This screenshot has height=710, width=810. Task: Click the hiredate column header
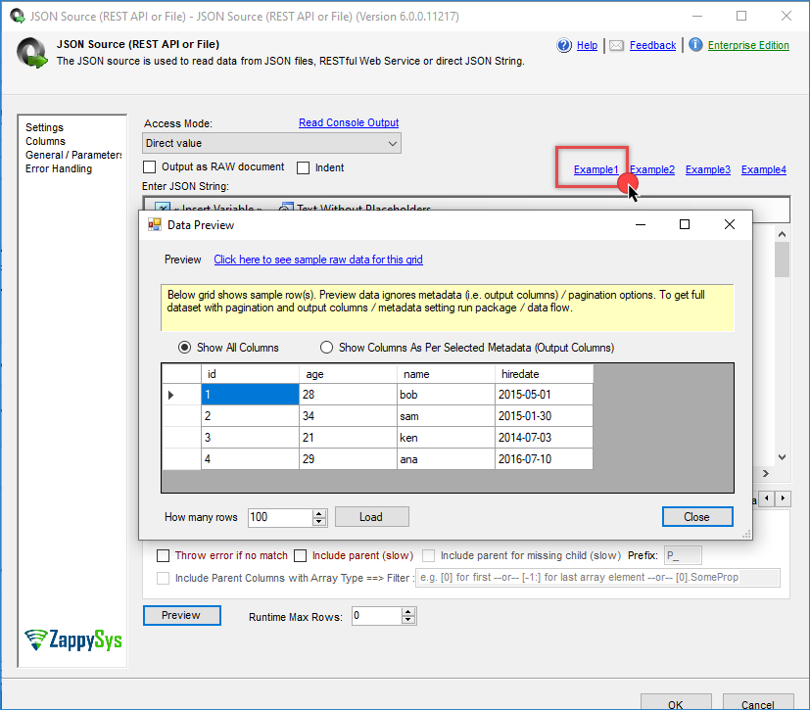(x=544, y=373)
